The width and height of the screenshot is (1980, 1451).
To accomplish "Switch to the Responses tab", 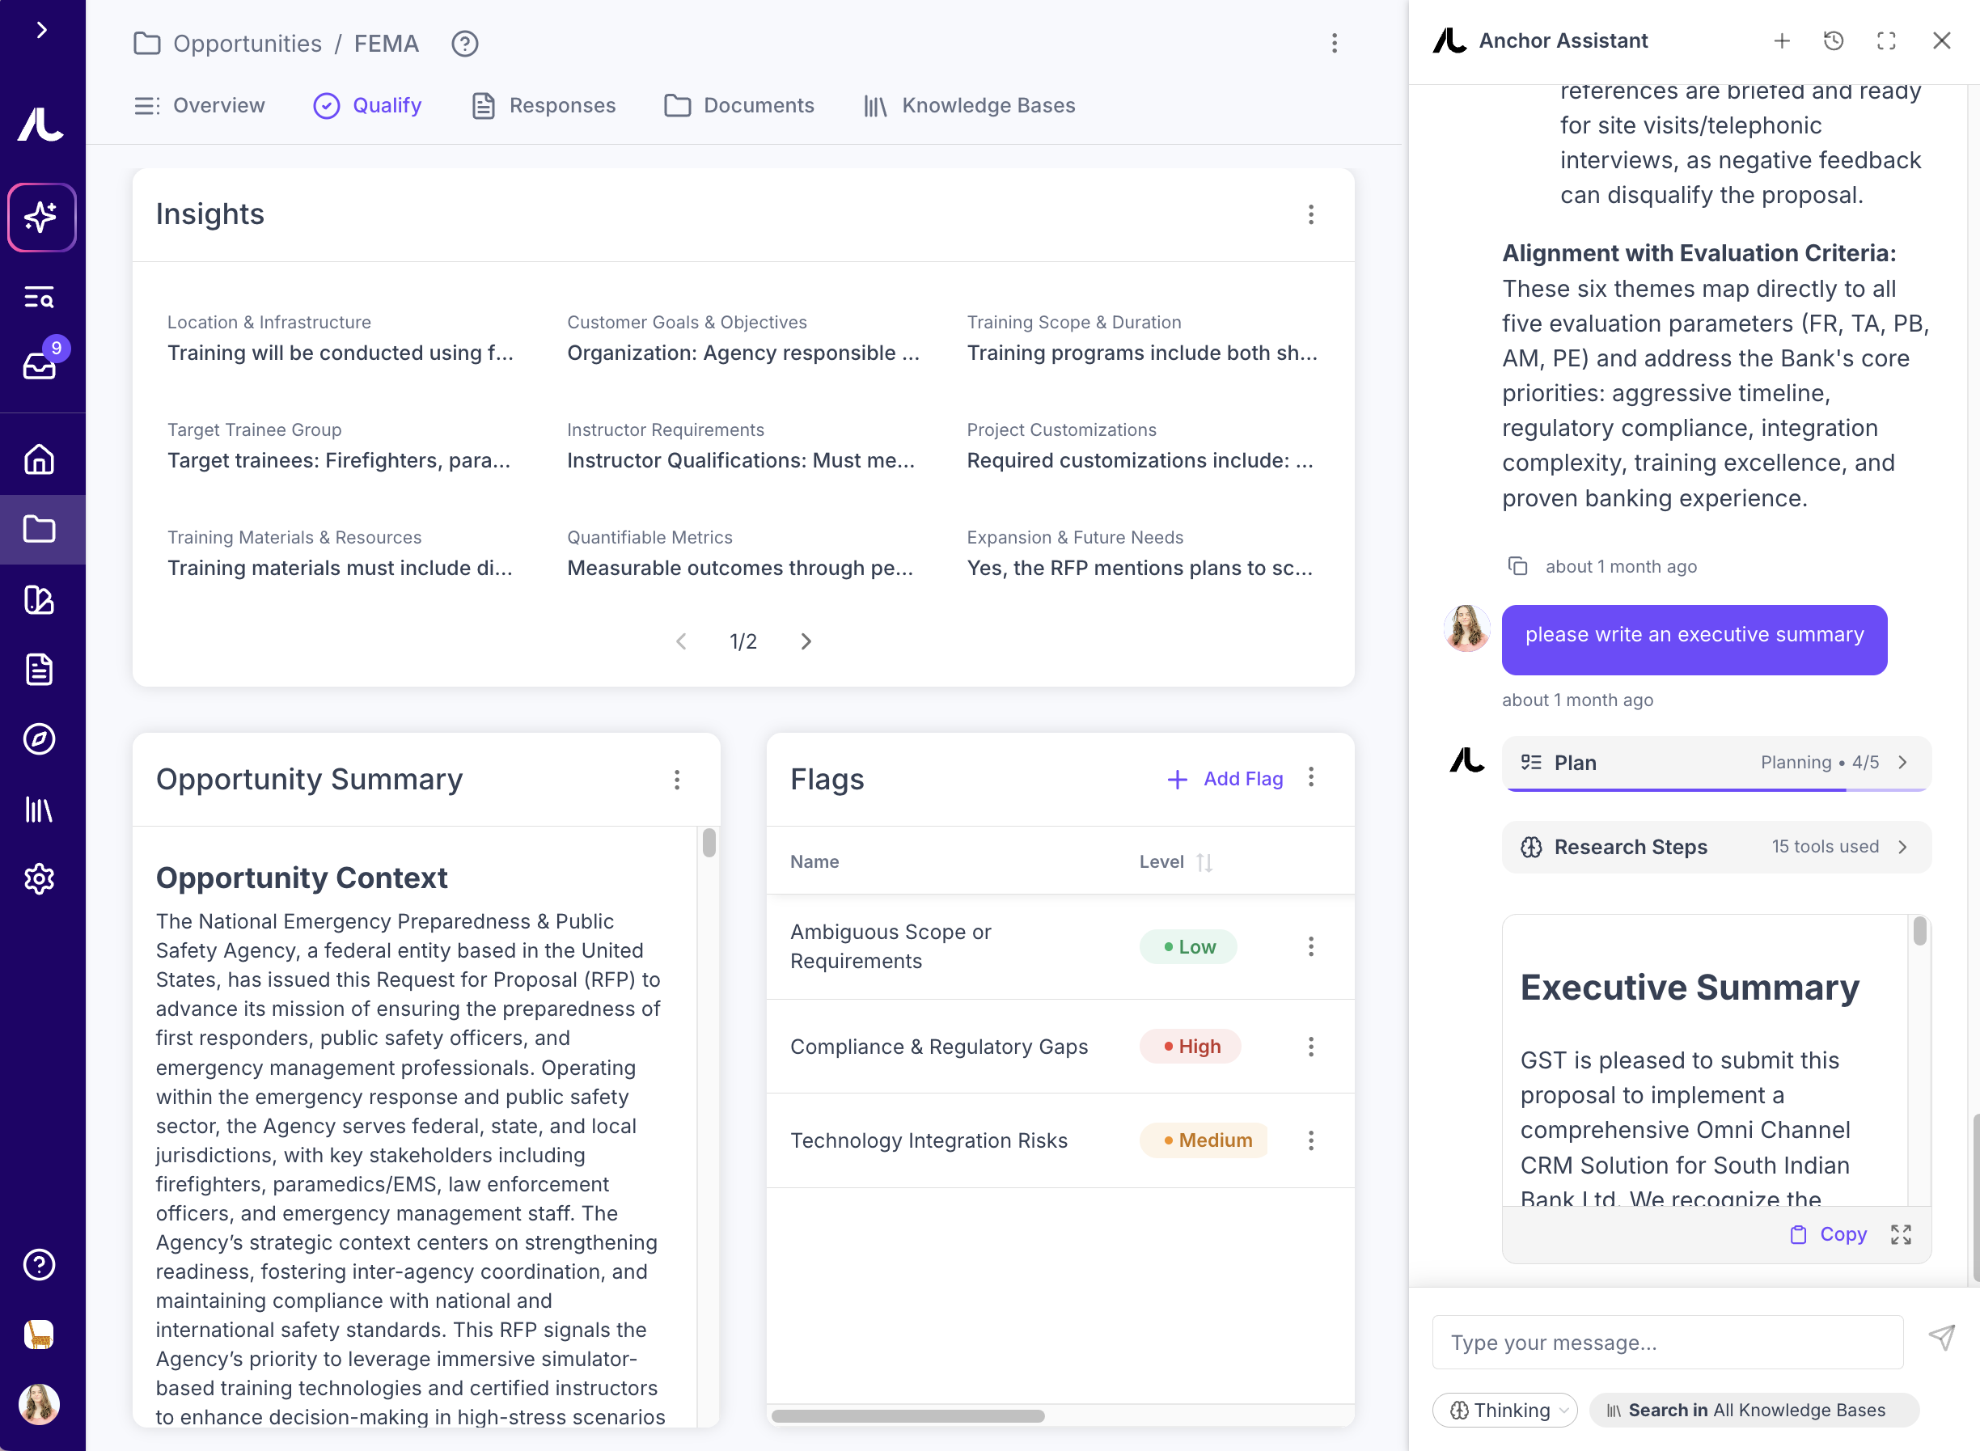I will pos(544,105).
